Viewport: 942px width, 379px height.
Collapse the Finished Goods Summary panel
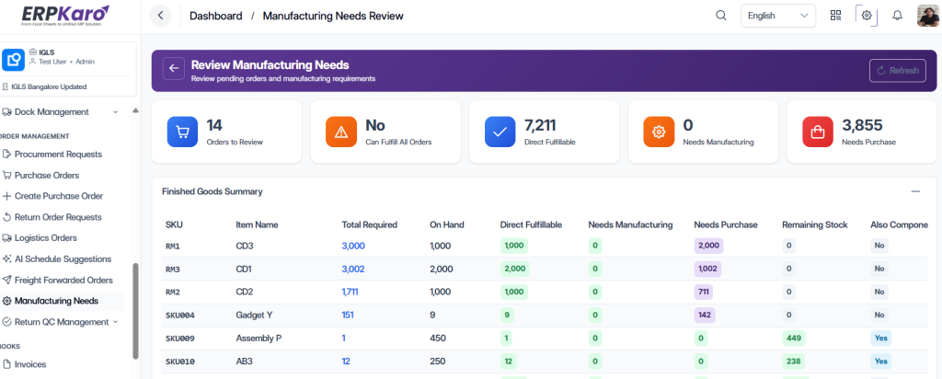(x=915, y=191)
